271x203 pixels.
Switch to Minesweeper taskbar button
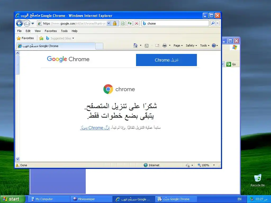coord(91,199)
